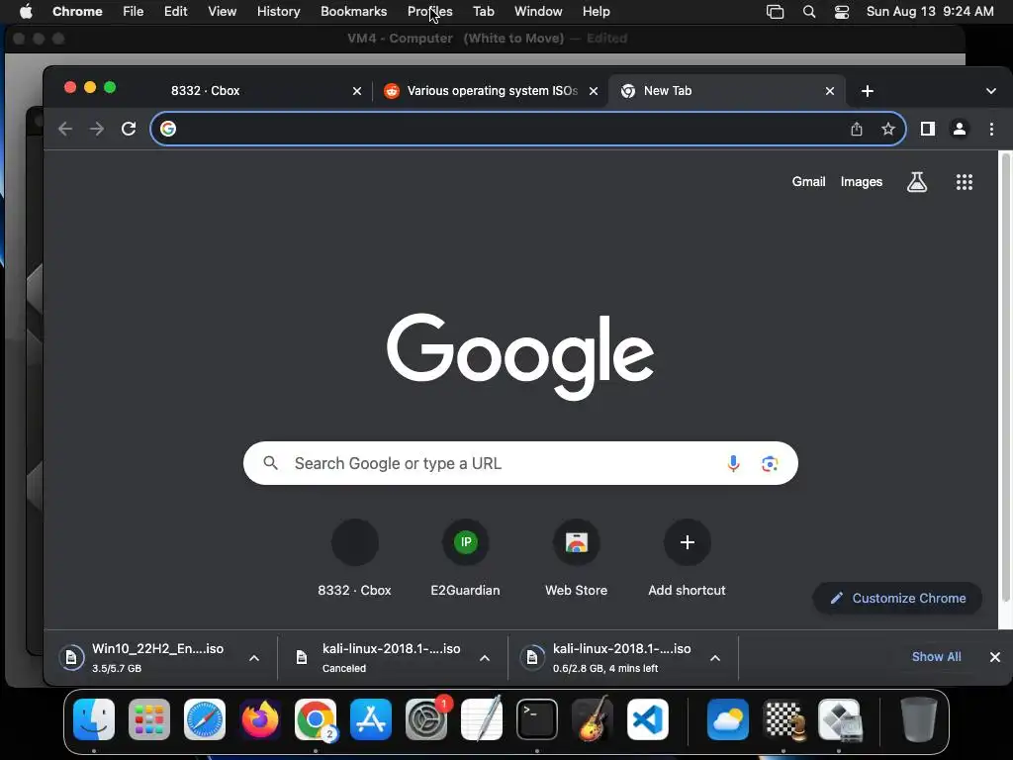Click Customize Chrome button

click(897, 599)
